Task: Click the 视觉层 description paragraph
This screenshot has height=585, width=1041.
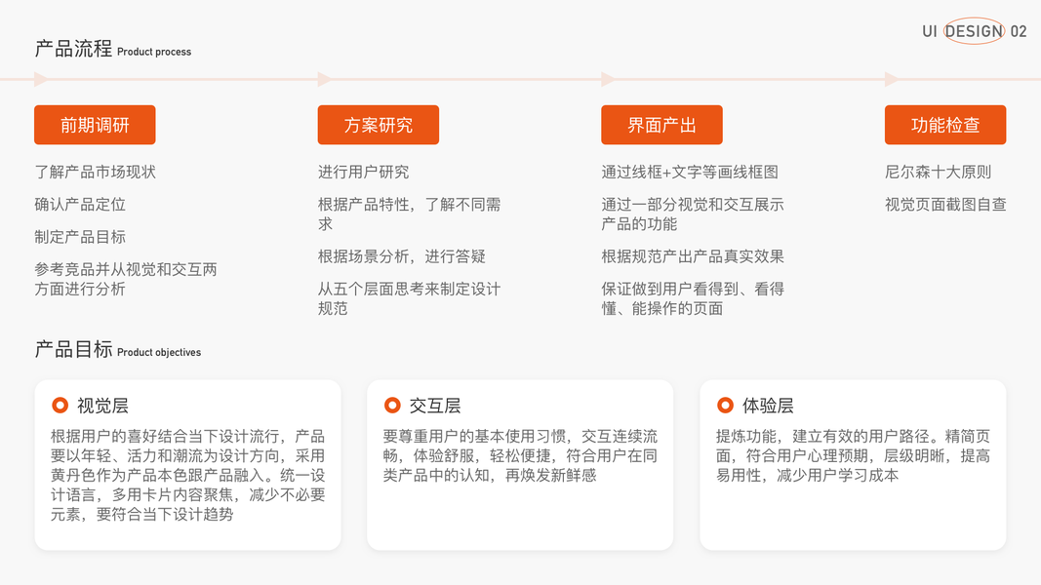Action: (188, 475)
